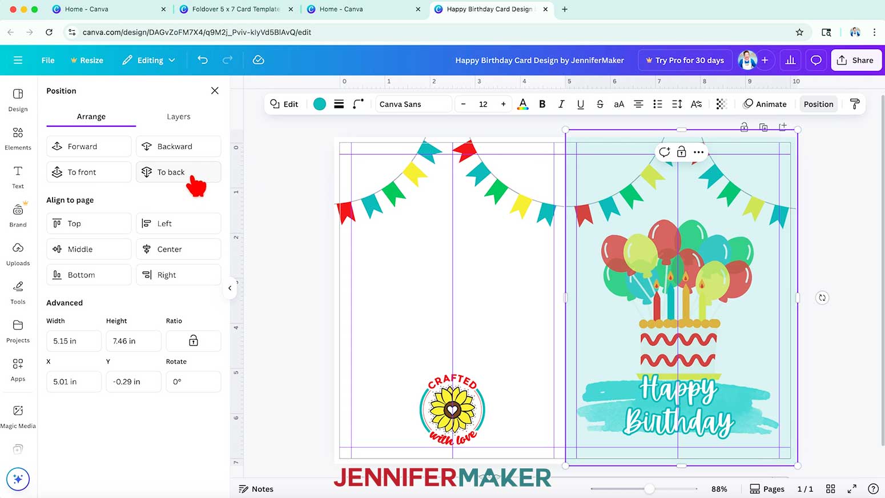This screenshot has width=885, height=498.
Task: Open the Resize menu
Action: pos(87,60)
